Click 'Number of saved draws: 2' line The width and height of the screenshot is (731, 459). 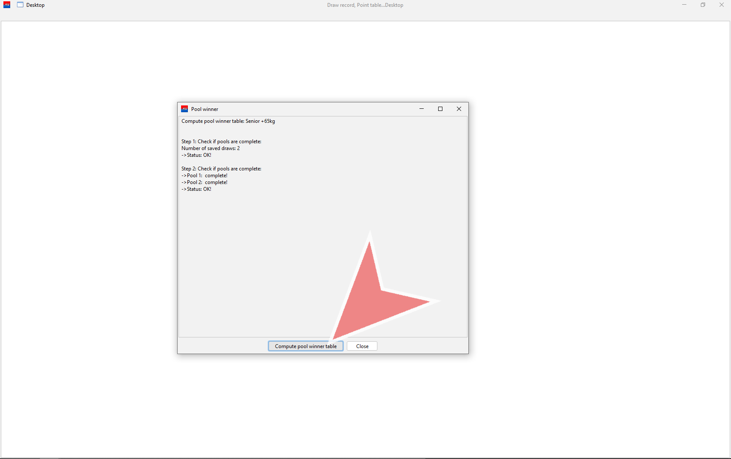coord(210,148)
